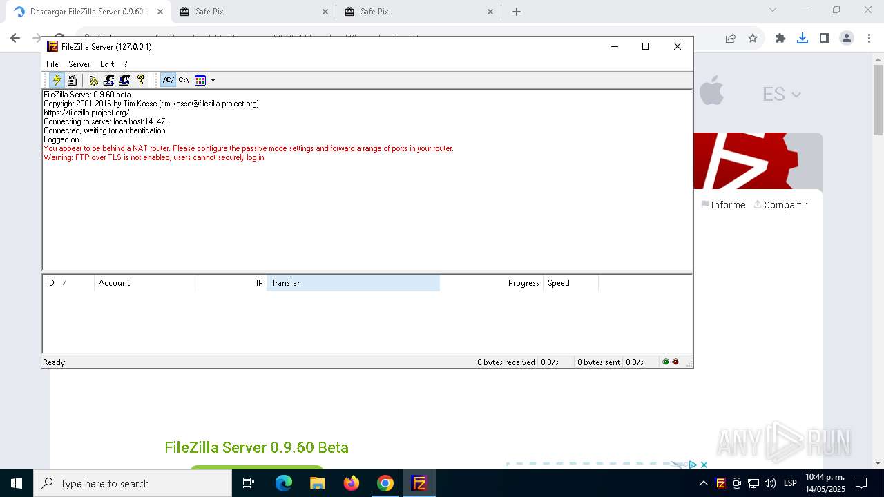Open the Groups dialog two-heads icon
Image resolution: width=884 pixels, height=497 pixels.
click(x=124, y=80)
